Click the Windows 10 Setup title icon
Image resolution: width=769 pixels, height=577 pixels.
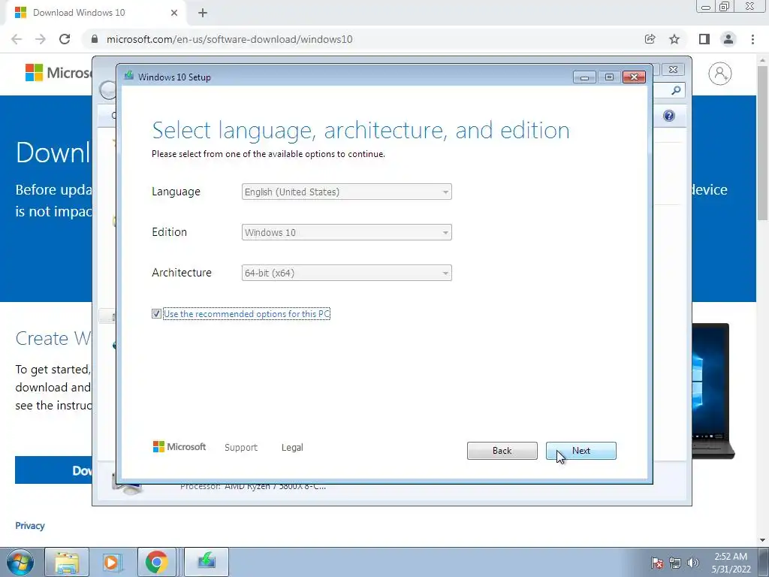129,76
